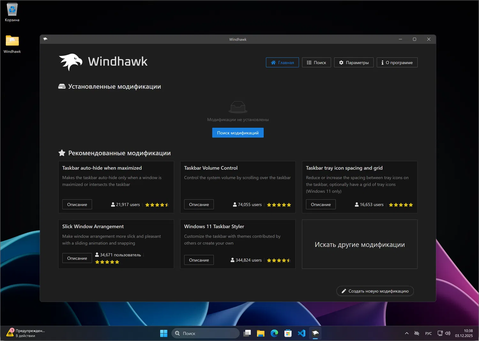The width and height of the screenshot is (479, 341).
Task: Click the taskbar Поиск search box
Action: point(206,333)
